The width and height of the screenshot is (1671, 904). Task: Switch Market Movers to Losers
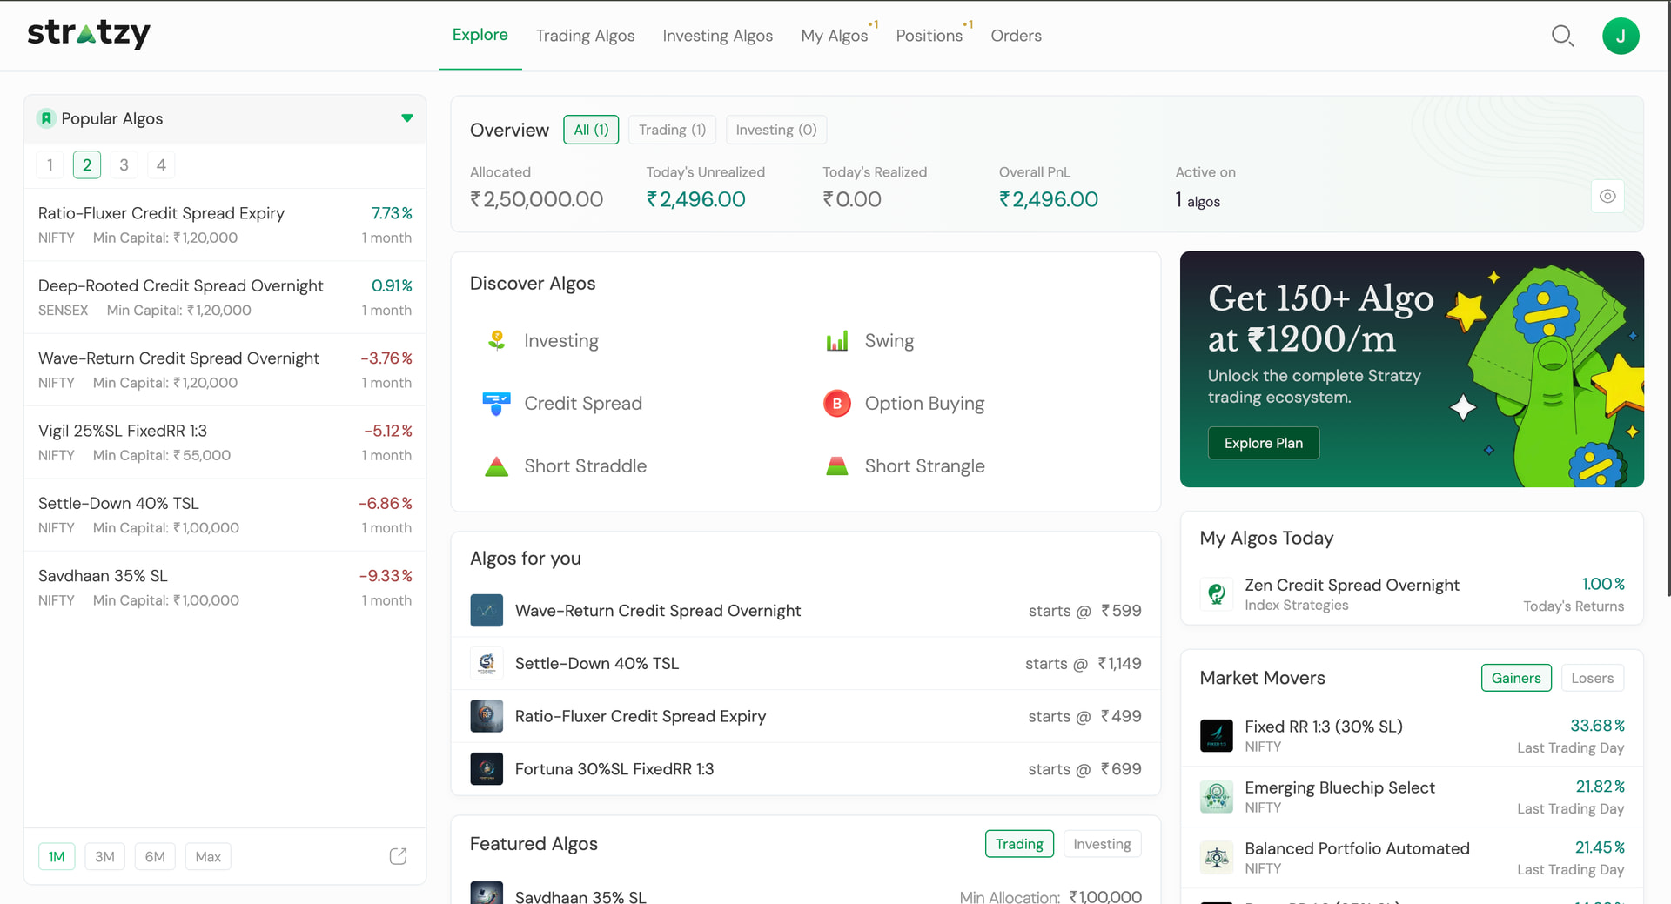pyautogui.click(x=1592, y=678)
